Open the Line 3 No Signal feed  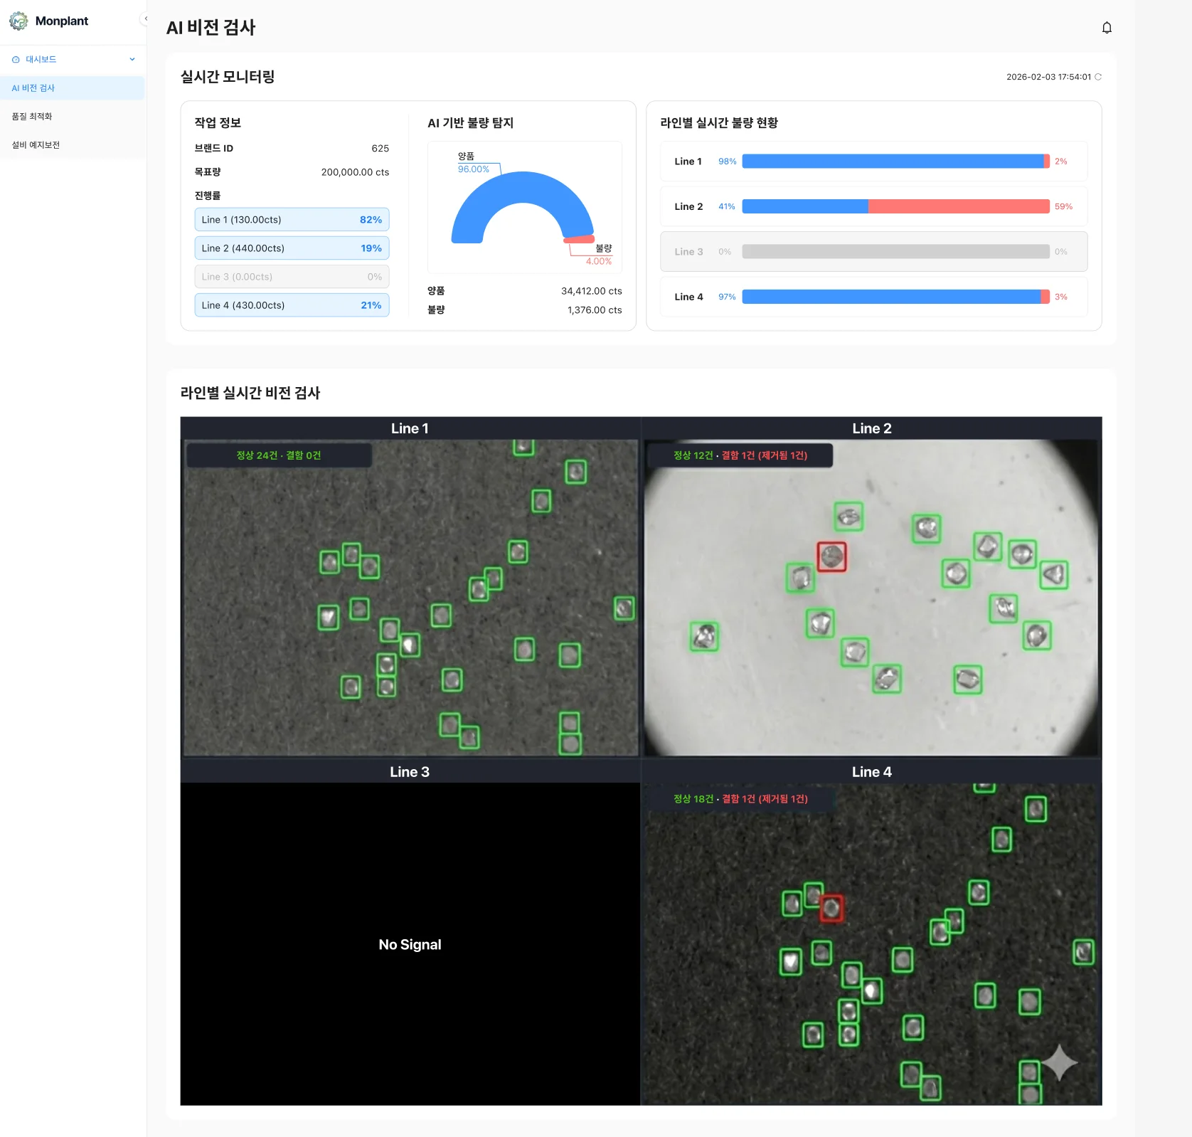[410, 944]
